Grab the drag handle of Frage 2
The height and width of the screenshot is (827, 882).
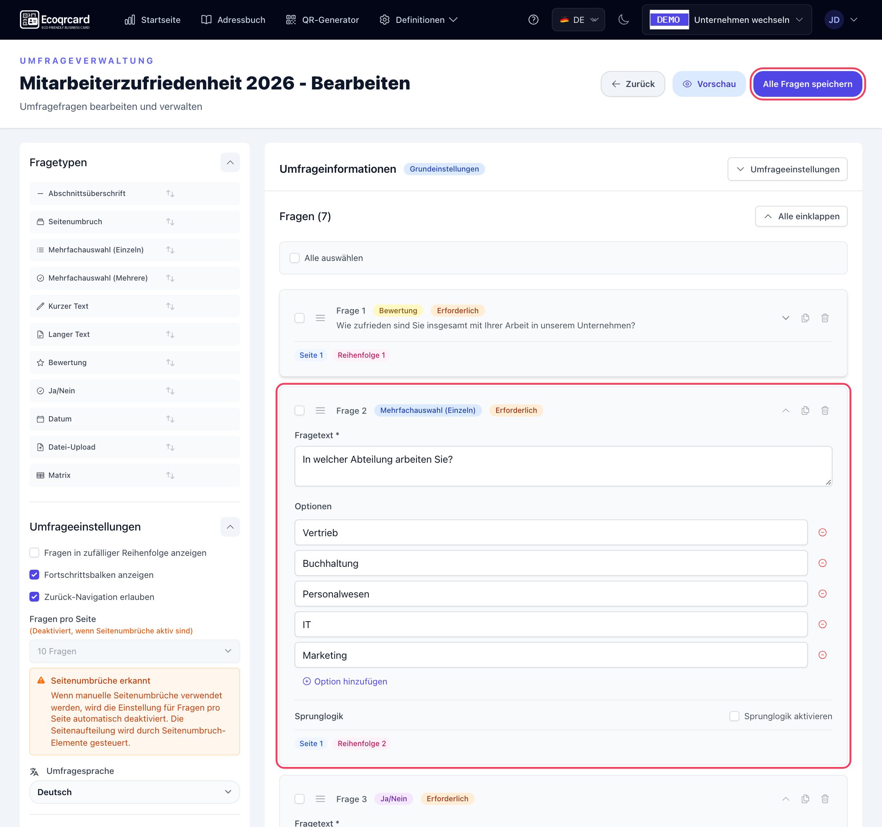[320, 410]
